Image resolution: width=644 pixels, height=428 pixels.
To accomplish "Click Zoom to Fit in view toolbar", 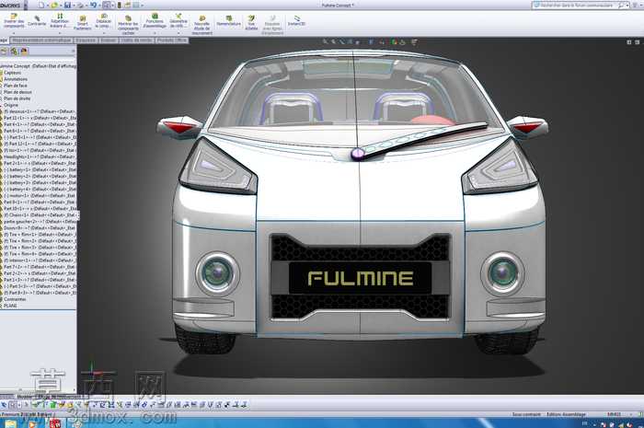I will [x=326, y=41].
